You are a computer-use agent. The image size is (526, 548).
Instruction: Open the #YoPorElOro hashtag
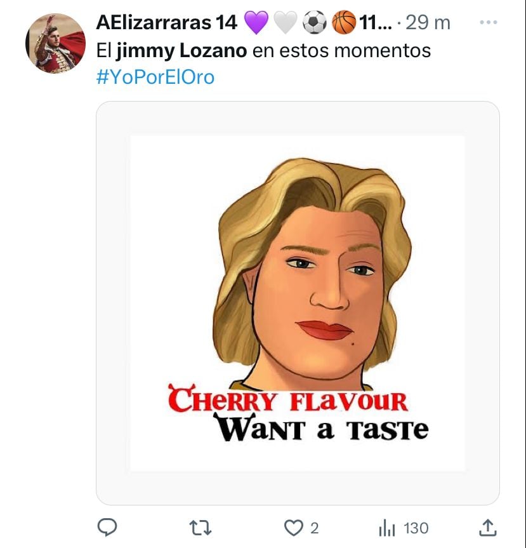155,77
